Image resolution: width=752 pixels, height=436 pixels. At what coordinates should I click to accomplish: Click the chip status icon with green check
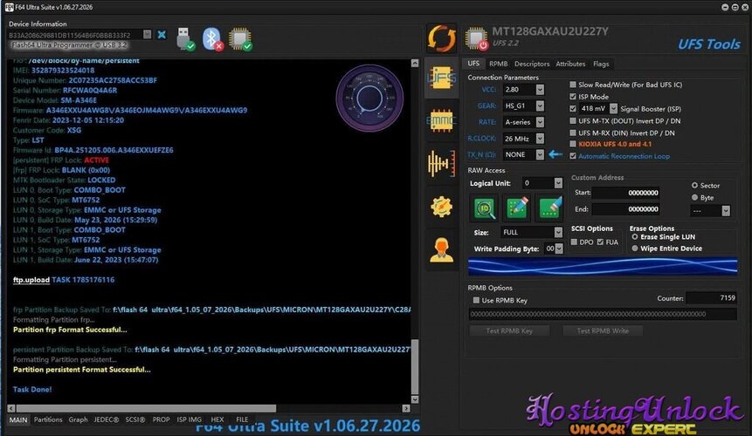pyautogui.click(x=240, y=38)
